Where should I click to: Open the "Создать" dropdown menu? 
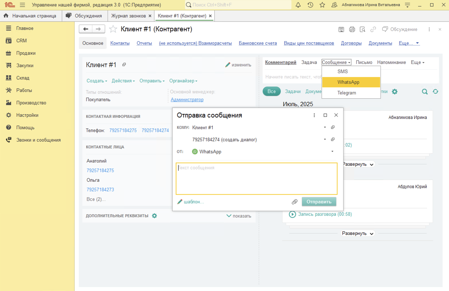(97, 81)
